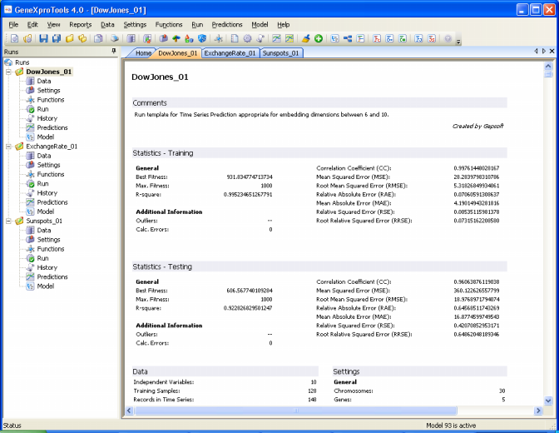Click the double floppy disk Save All icon

point(57,38)
